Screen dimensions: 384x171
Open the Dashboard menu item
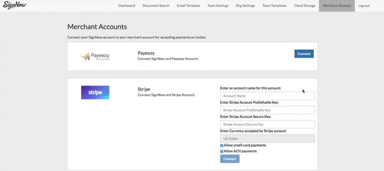point(127,6)
